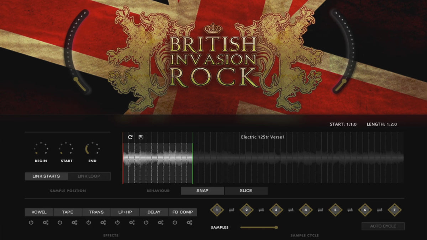Click the SAMPLES slider handle
The image size is (427, 240).
(276, 227)
